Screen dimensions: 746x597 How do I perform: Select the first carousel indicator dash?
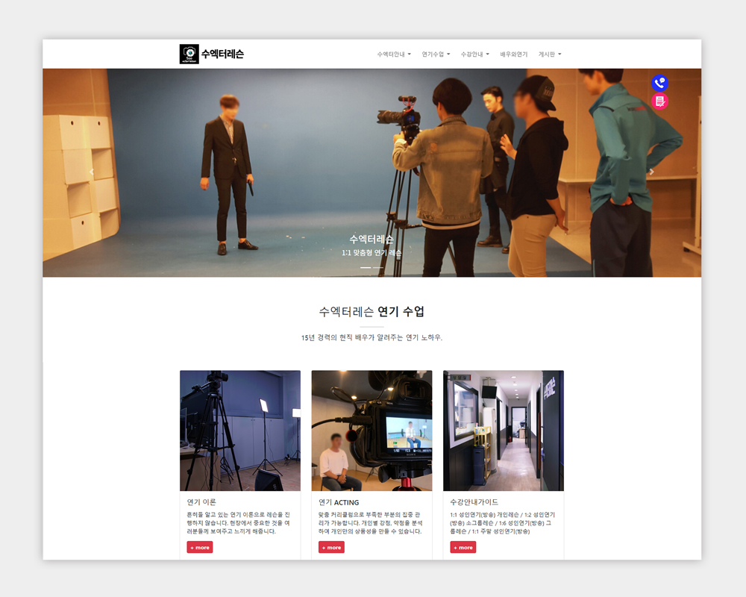pos(366,267)
